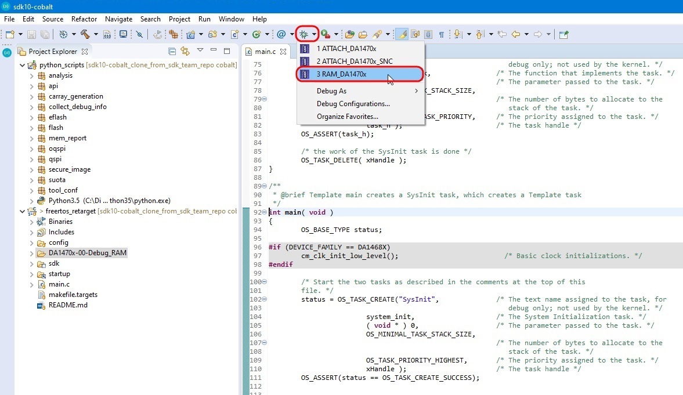
Task: Click the green bug Debug toolbar icon
Action: tap(303, 34)
